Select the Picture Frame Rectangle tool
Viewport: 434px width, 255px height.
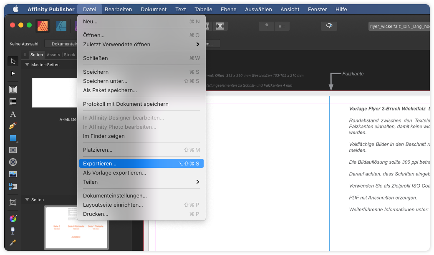click(13, 150)
